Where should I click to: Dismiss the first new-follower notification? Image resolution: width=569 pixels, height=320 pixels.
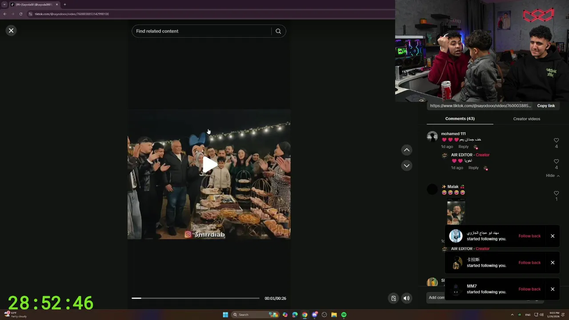coord(553,236)
